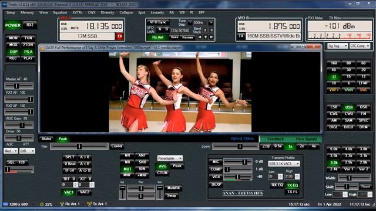376x211 pixels.
Task: Open the ATT 0dB dropdown
Action: tap(27, 151)
